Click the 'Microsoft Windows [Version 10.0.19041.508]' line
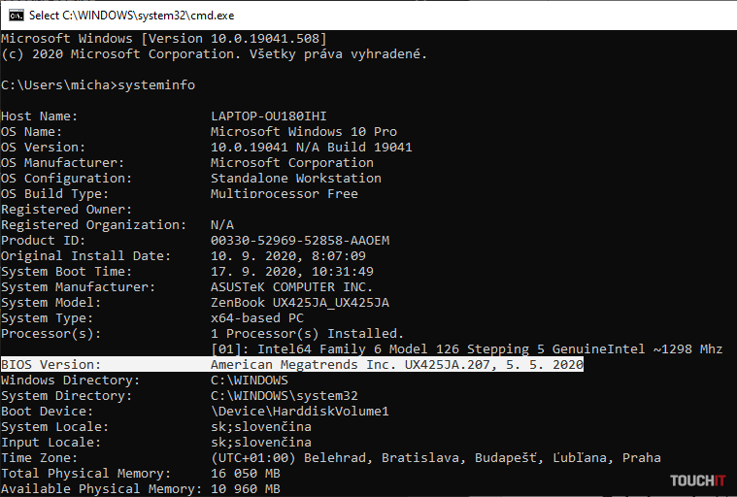Image resolution: width=737 pixels, height=497 pixels. click(x=163, y=39)
